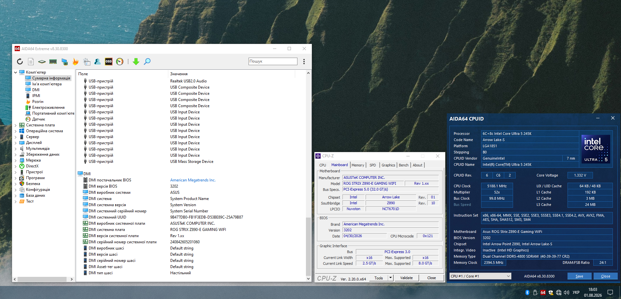Viewport: 621px width, 299px height.
Task: Click the Пошук search field
Action: tap(273, 61)
